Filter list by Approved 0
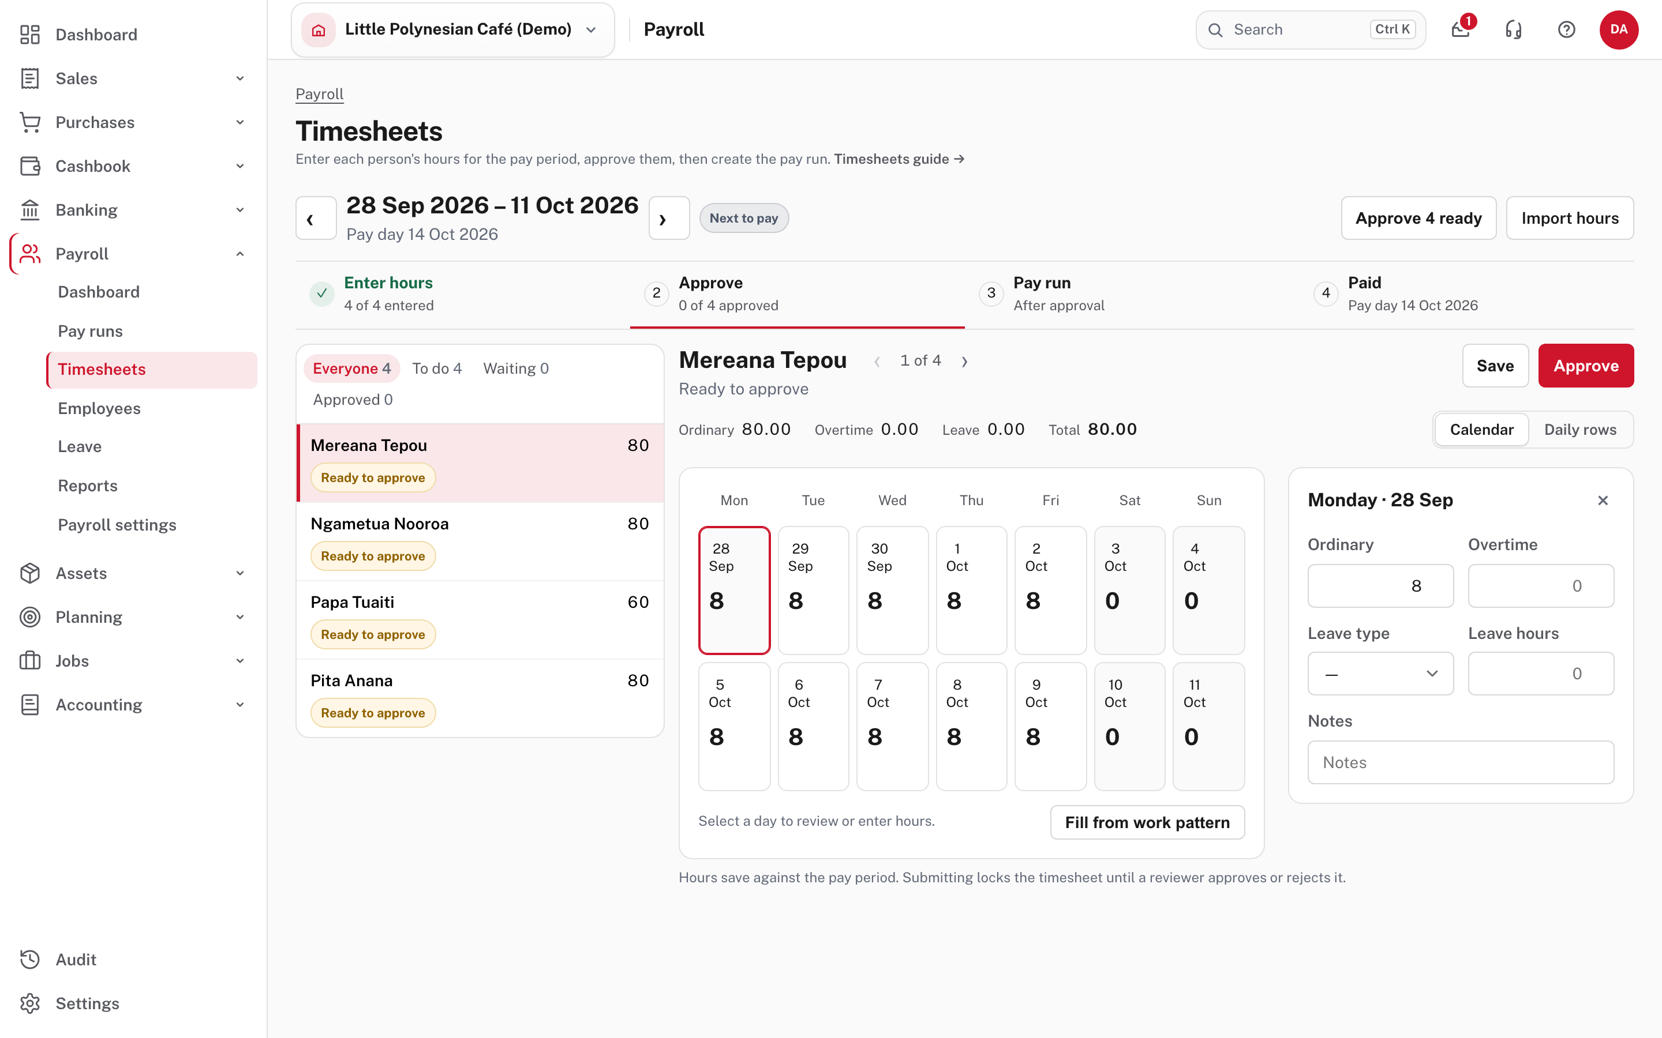This screenshot has width=1662, height=1038. (353, 400)
